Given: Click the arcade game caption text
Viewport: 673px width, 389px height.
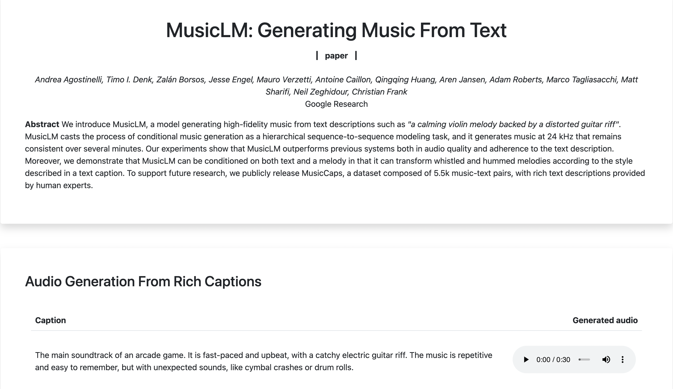Looking at the screenshot, I should pos(263,361).
